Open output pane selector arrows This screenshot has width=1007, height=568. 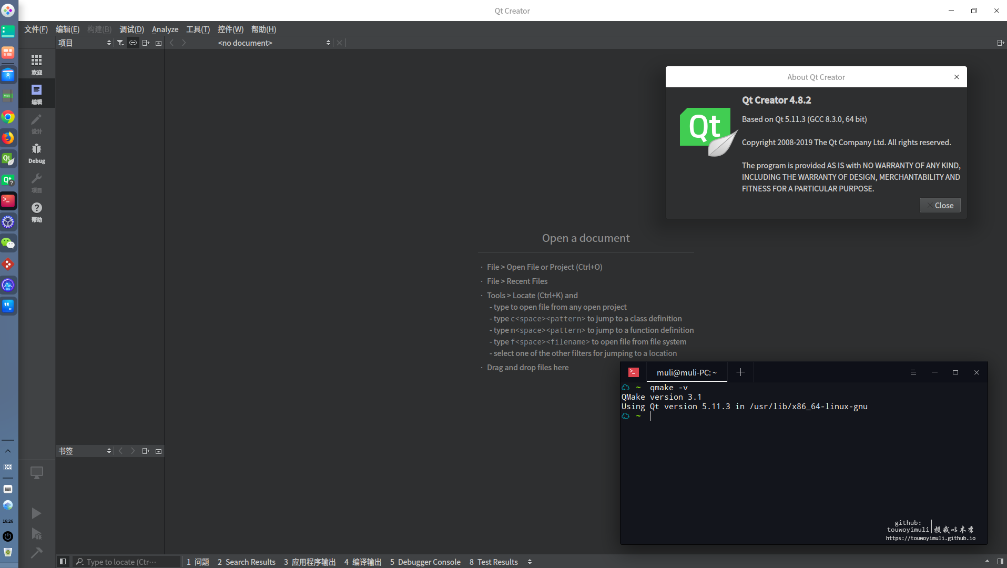[530, 562]
